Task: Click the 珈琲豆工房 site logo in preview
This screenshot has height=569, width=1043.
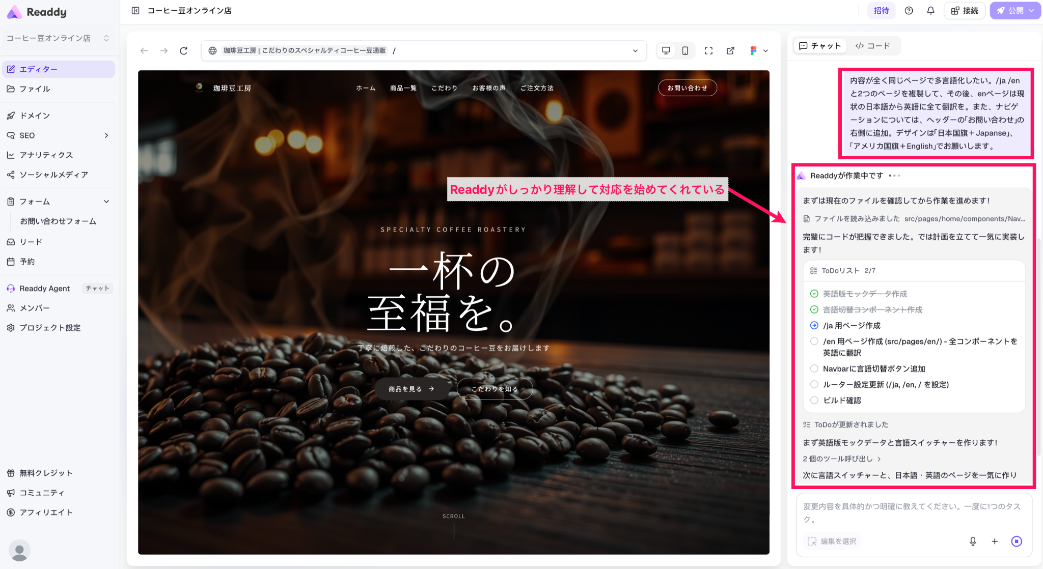Action: [224, 88]
